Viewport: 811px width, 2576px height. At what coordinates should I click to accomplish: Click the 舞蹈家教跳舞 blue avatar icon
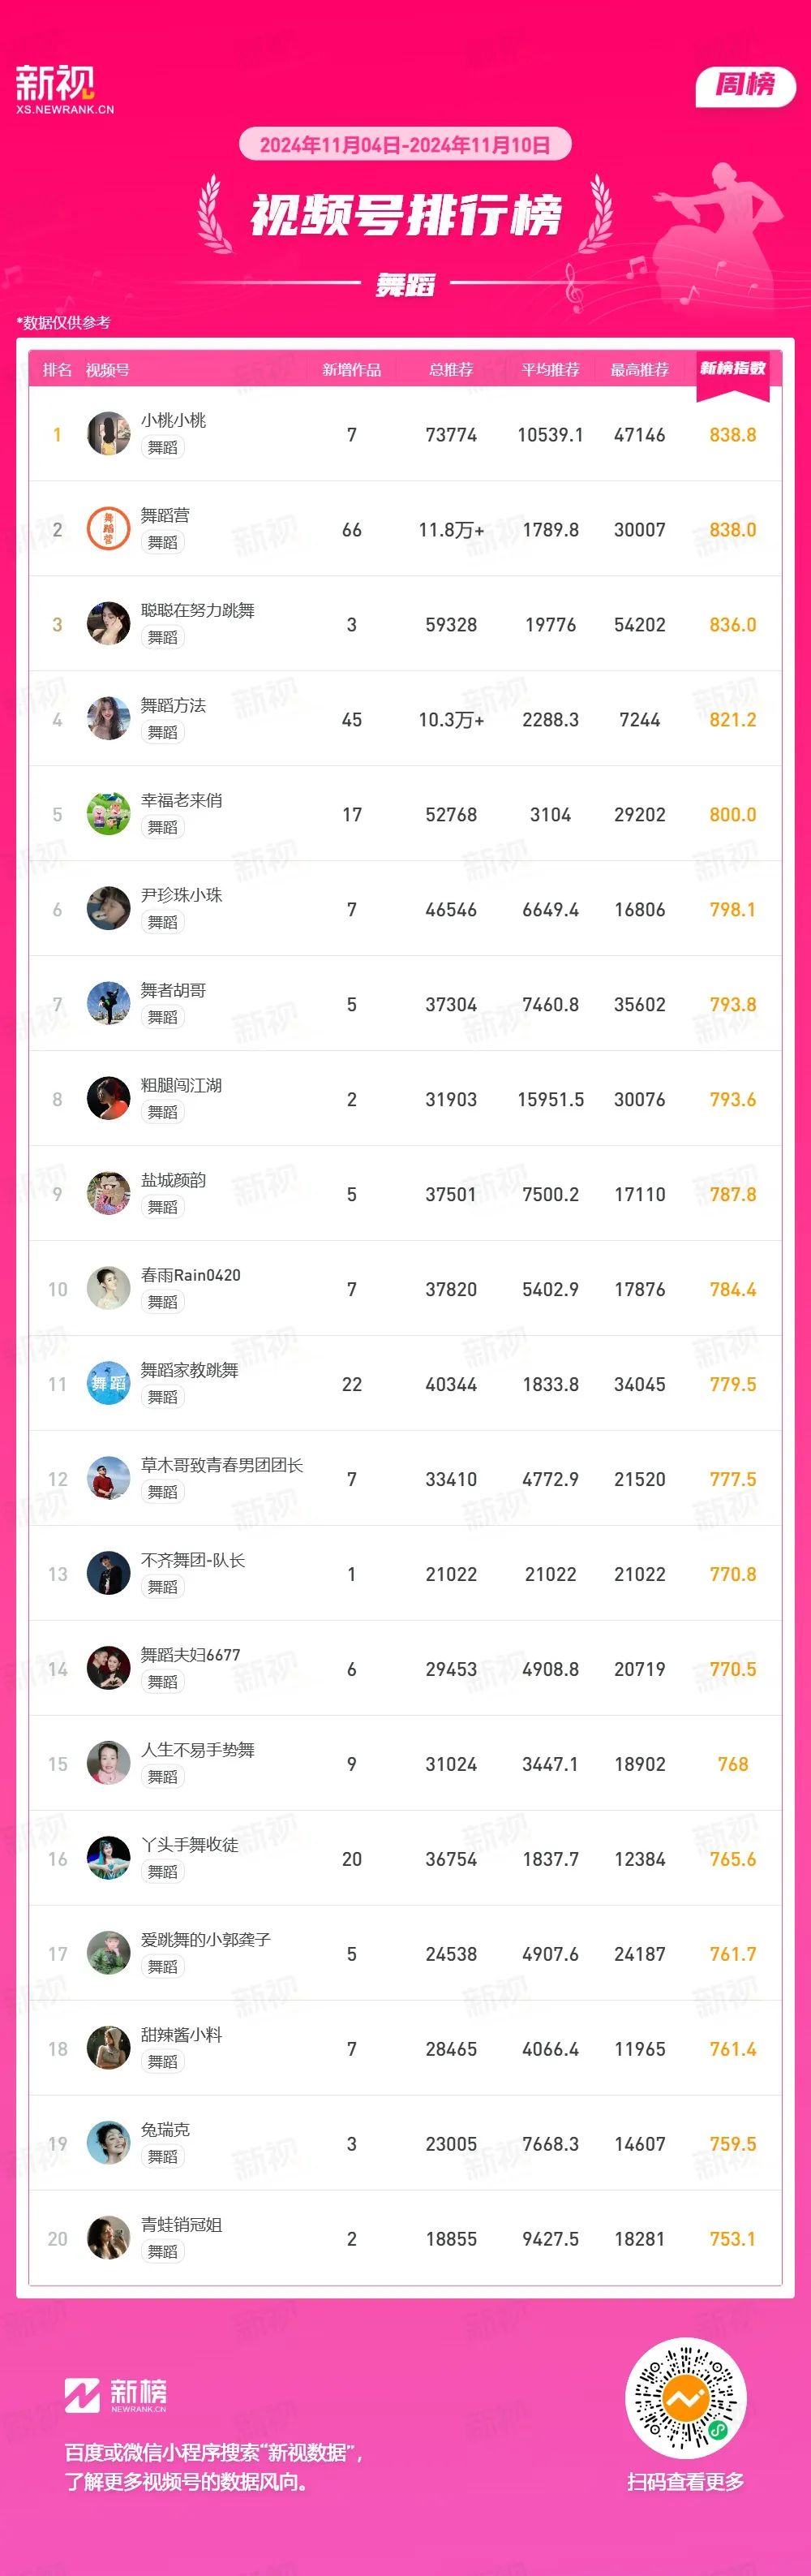click(108, 1384)
